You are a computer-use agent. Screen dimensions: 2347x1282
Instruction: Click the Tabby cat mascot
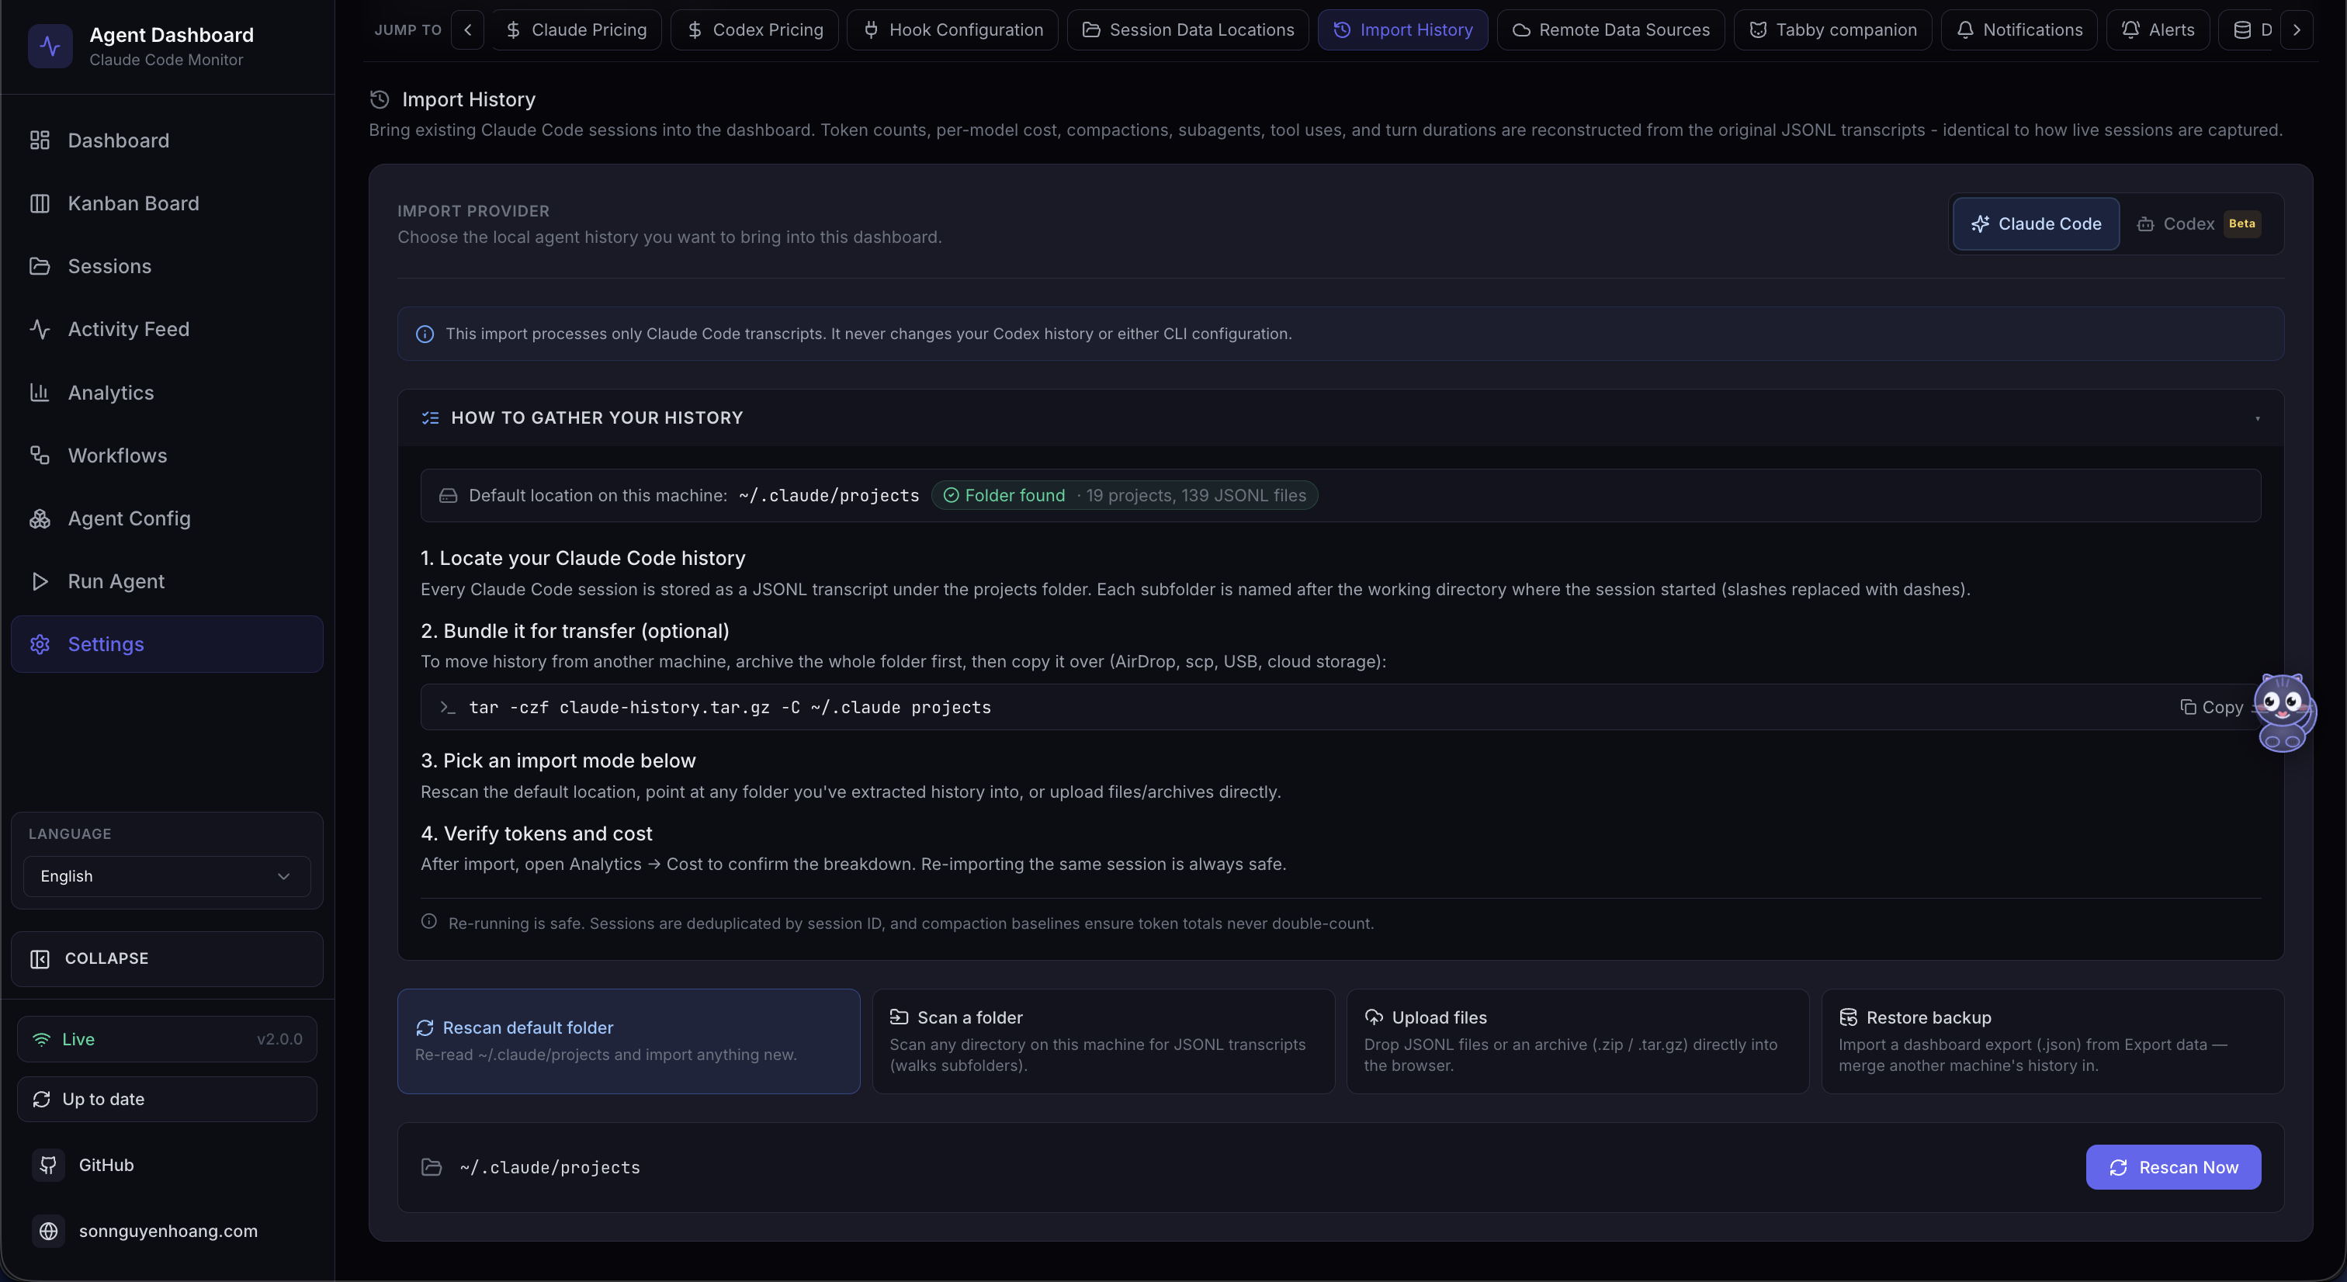click(x=2284, y=712)
